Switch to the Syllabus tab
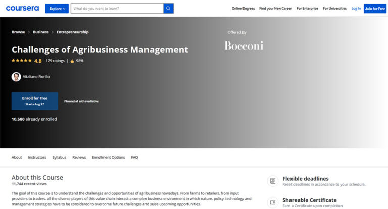388x209 pixels. pyautogui.click(x=59, y=157)
